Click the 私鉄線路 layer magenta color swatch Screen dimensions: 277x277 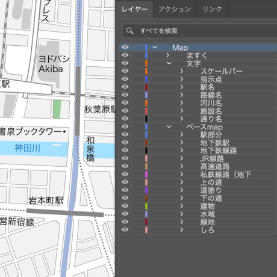(x=146, y=174)
